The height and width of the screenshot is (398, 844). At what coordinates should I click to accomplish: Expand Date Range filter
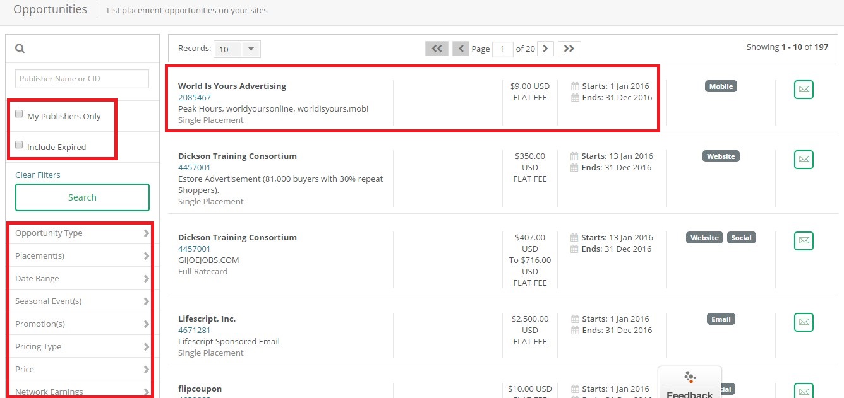click(x=82, y=278)
